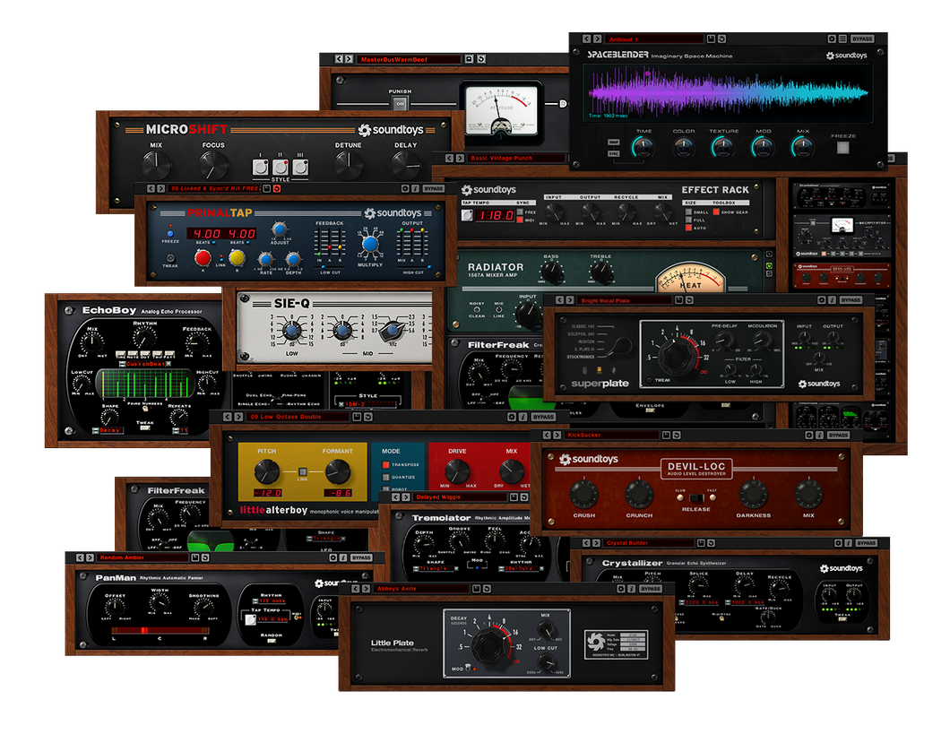The height and width of the screenshot is (734, 950).
Task: Select MicroShift style III button
Action: click(x=300, y=167)
